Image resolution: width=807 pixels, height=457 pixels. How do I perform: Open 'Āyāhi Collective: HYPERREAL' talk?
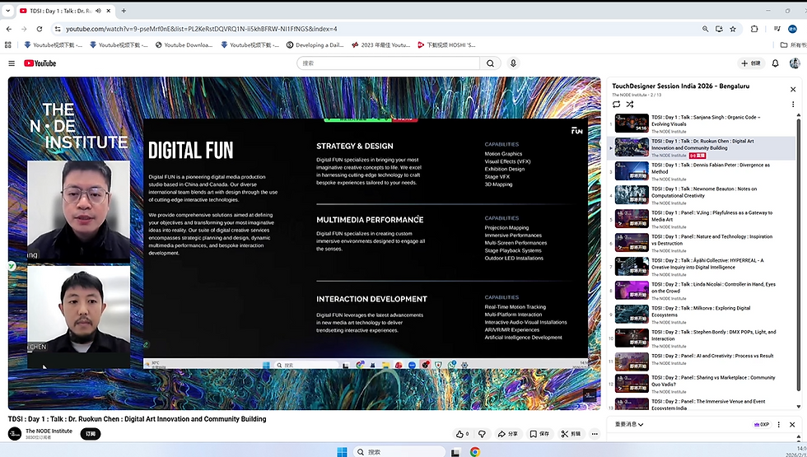click(x=701, y=267)
